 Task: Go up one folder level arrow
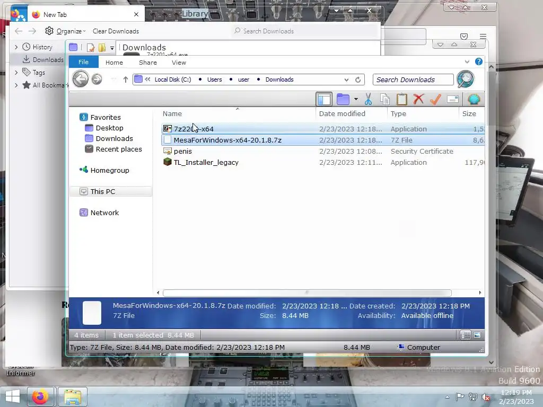point(125,79)
